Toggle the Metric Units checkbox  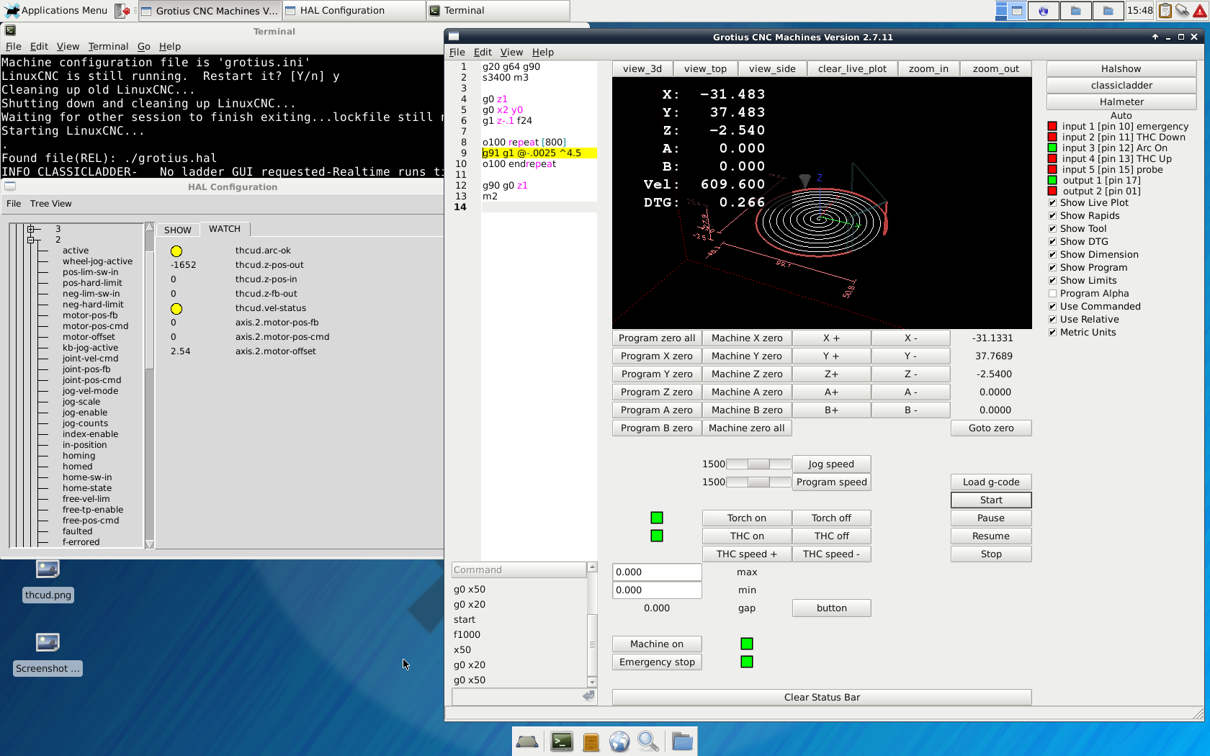1052,333
